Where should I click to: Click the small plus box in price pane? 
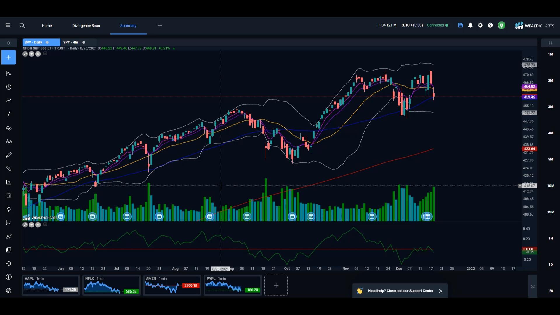coord(45,53)
